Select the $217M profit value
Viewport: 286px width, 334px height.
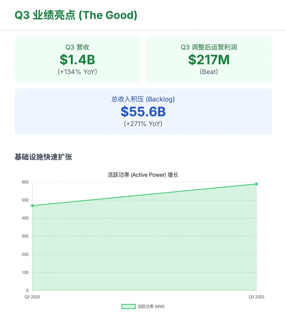click(209, 60)
